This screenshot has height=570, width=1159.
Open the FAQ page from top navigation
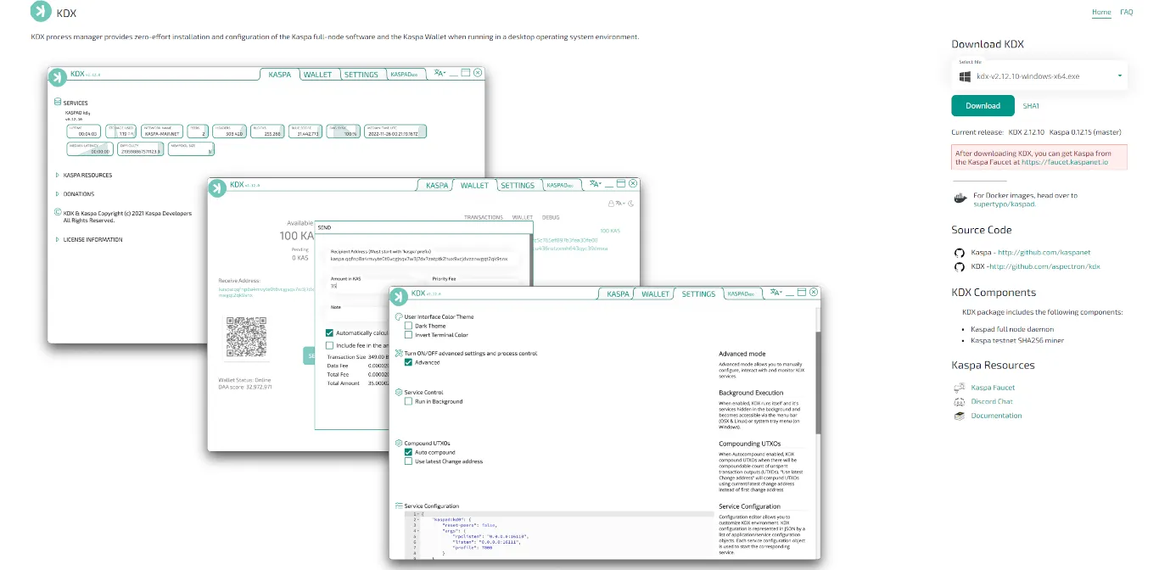[1126, 12]
